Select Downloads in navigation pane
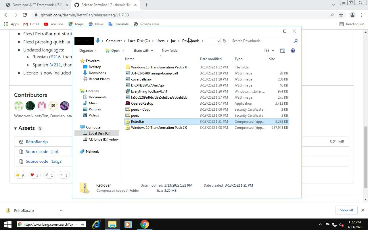This screenshot has height=230, width=368. click(x=94, y=73)
